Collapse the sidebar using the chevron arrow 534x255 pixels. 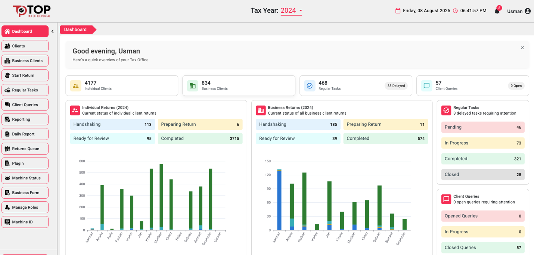(53, 31)
